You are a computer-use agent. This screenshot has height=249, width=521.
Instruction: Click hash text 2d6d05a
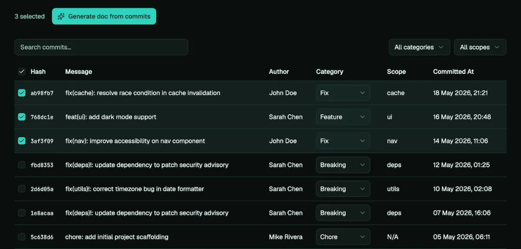coord(42,189)
